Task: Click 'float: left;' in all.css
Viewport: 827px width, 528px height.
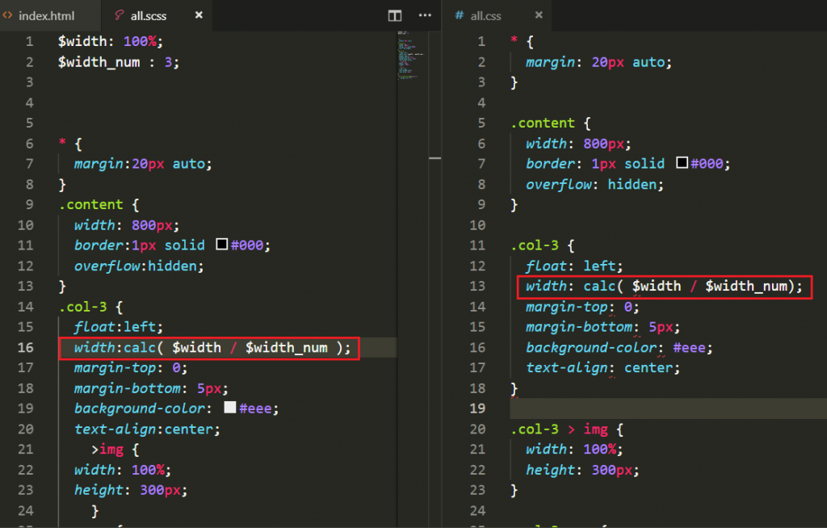Action: tap(574, 266)
